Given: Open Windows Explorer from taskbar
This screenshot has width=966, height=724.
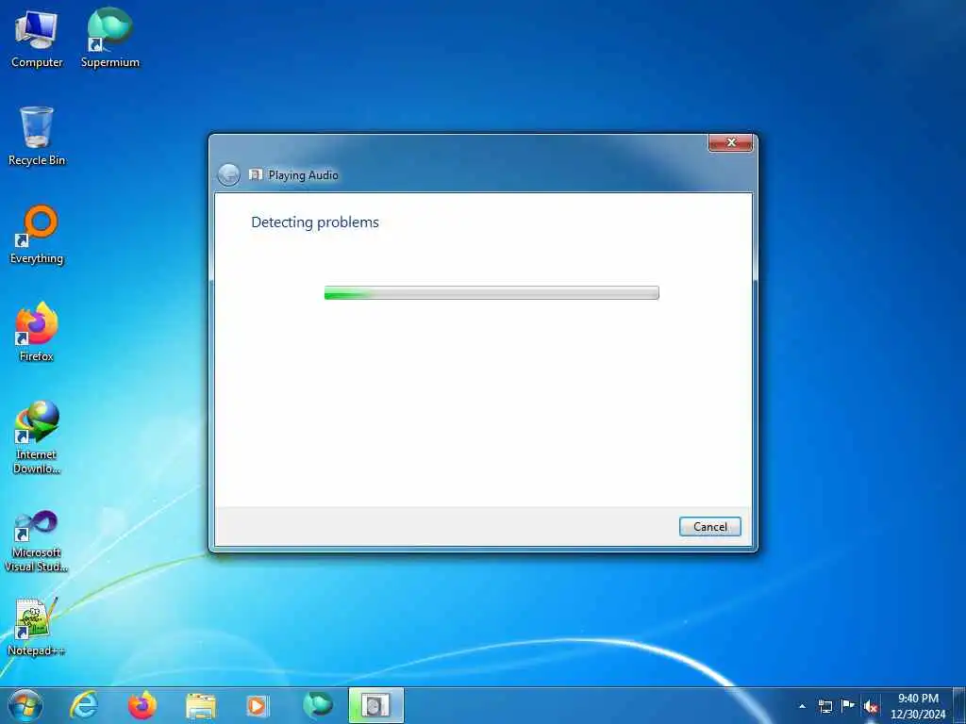Looking at the screenshot, I should [201, 705].
